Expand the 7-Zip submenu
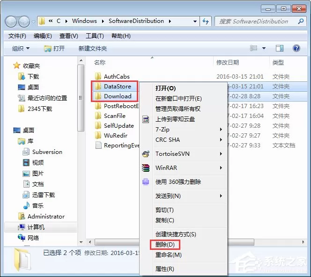Image resolution: width=311 pixels, height=277 pixels. (x=221, y=130)
